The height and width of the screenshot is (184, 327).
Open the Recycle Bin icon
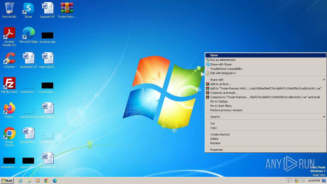[9, 10]
